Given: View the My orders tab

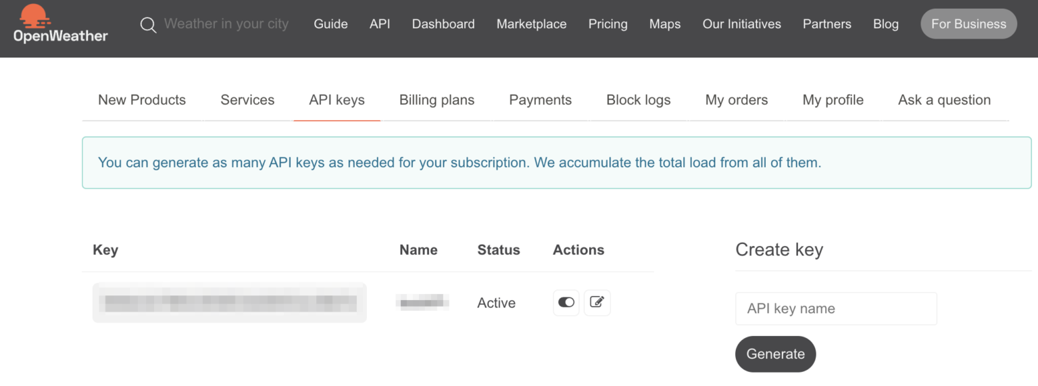Looking at the screenshot, I should pos(736,100).
